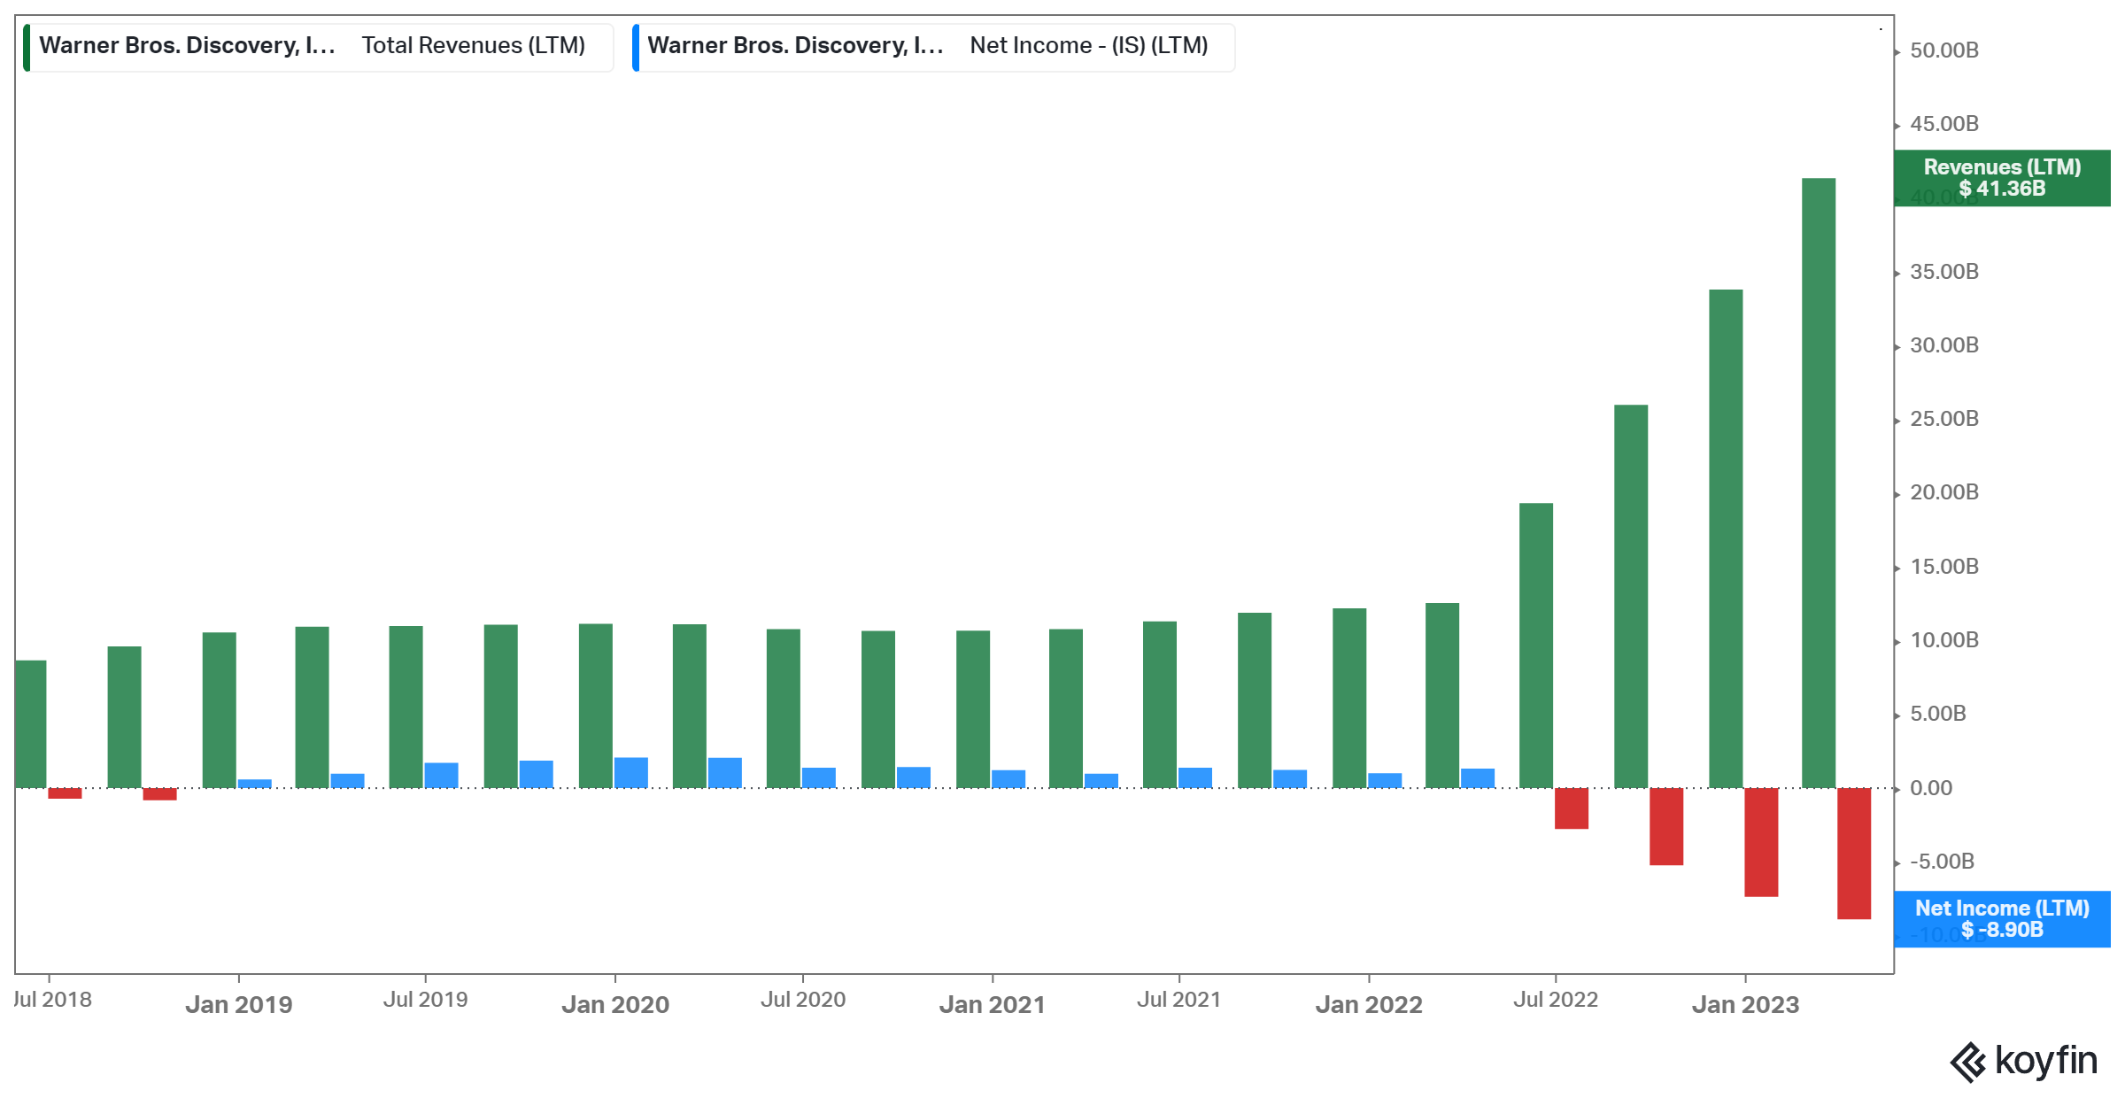Click the first red net income bar near Jul 2018

coord(65,793)
